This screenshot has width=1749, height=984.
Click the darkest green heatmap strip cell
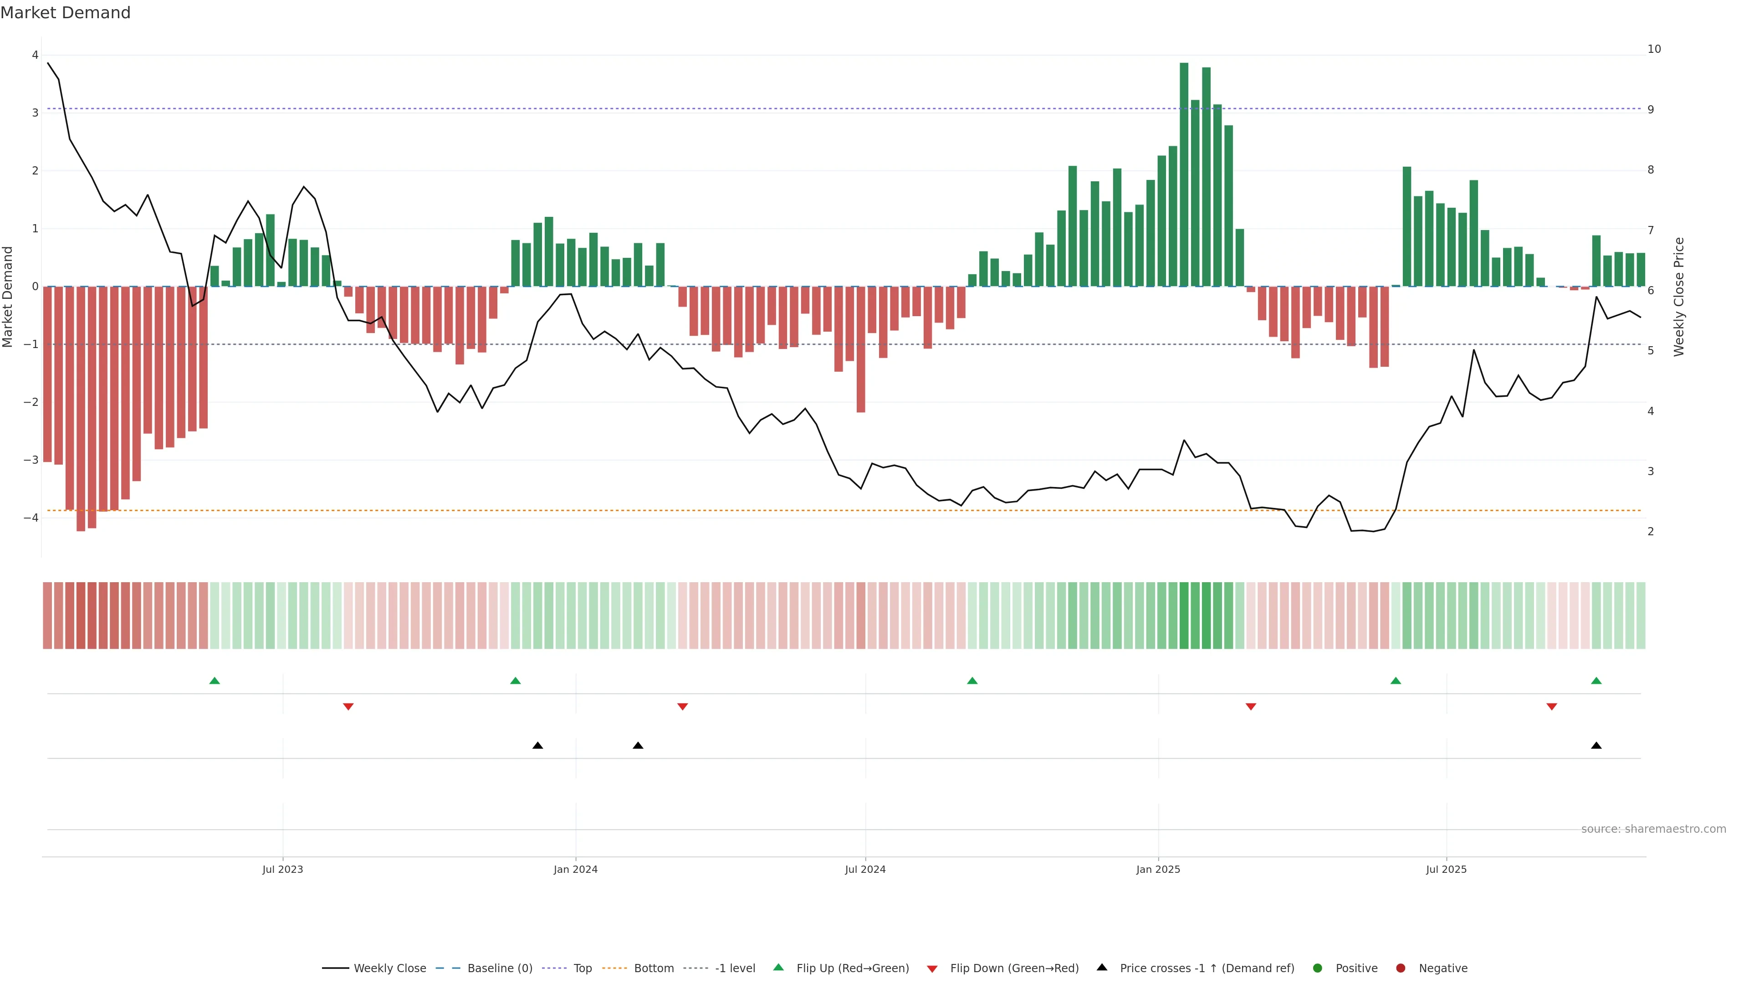click(1184, 615)
